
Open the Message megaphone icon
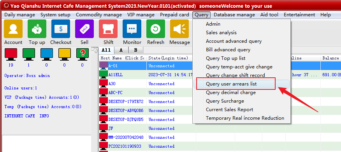coord(179,29)
